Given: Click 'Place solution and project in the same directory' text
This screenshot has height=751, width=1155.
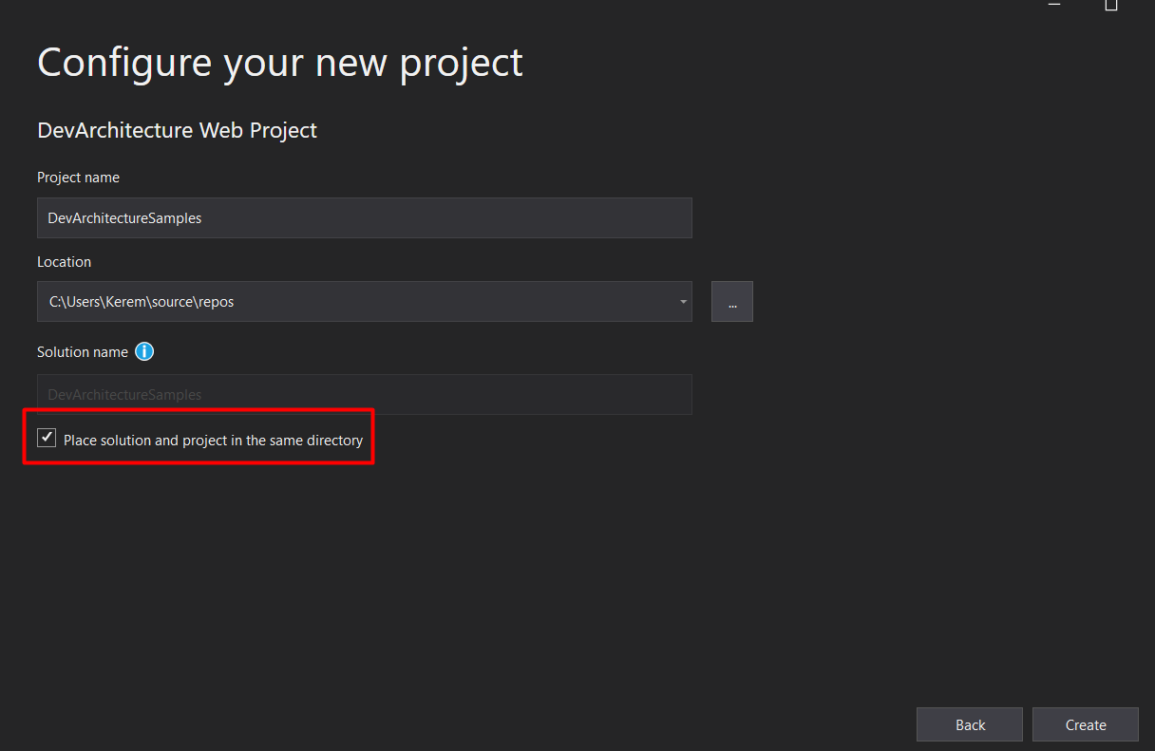Looking at the screenshot, I should pyautogui.click(x=213, y=441).
